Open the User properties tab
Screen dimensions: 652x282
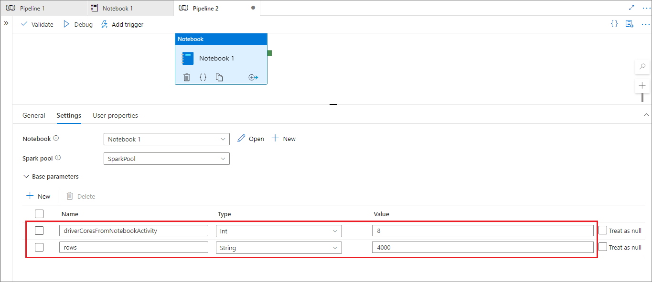point(115,115)
